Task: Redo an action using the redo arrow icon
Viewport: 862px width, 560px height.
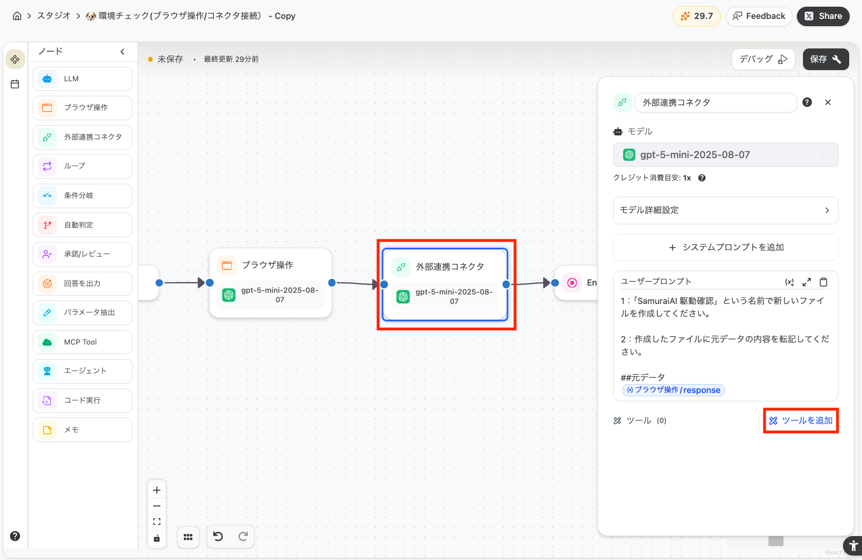Action: click(243, 536)
